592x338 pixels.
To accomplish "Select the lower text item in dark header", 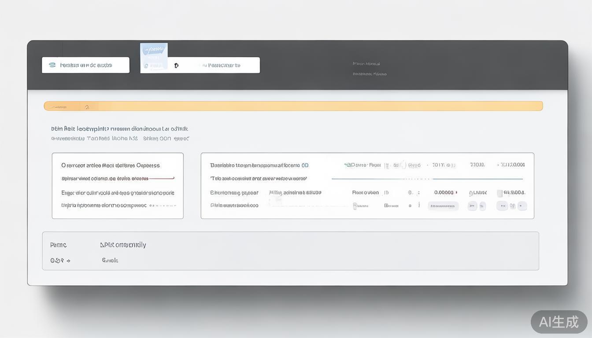I will 370,74.
